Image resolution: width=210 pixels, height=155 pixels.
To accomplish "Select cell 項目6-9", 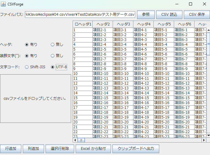I will (x=184, y=69).
